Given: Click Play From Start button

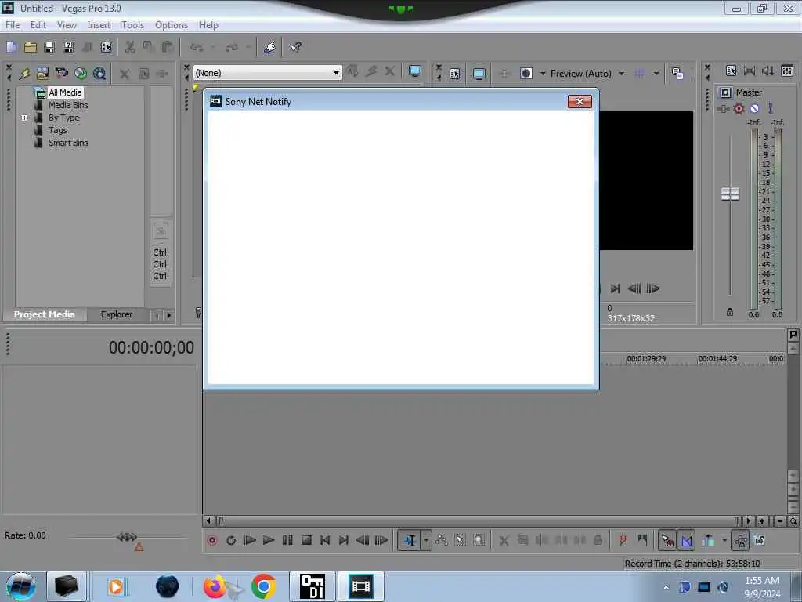Looking at the screenshot, I should tap(249, 540).
